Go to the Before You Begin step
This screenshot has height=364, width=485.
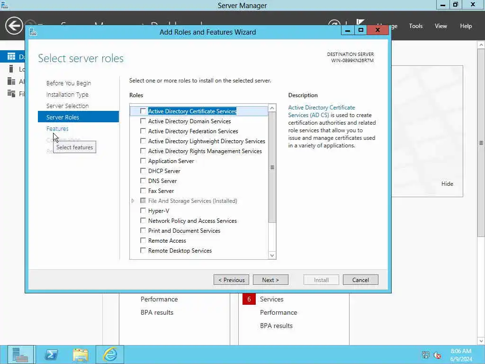click(x=69, y=83)
